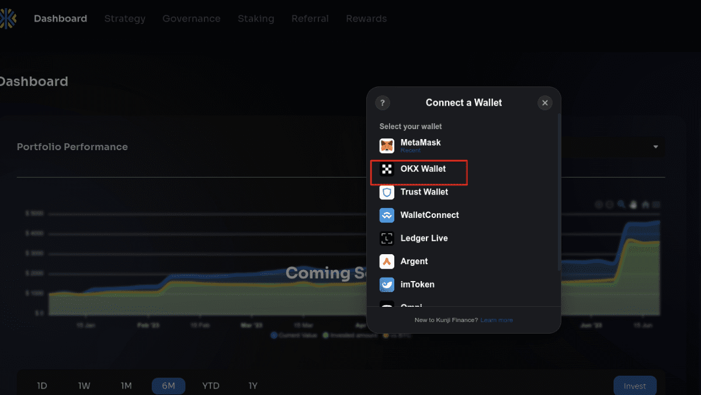Viewport: 701px width, 395px height.
Task: Switch chart range to 1W
Action: pyautogui.click(x=84, y=386)
